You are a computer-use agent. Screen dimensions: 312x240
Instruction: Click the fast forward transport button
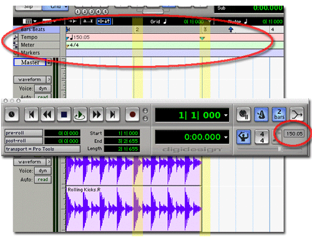click(x=97, y=114)
